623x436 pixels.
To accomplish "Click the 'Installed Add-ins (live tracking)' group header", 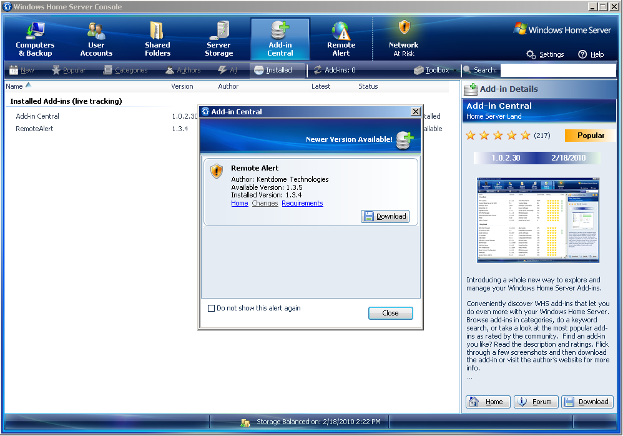I will point(66,101).
